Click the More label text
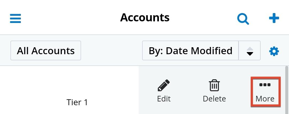The height and width of the screenshot is (114, 289). point(265,99)
